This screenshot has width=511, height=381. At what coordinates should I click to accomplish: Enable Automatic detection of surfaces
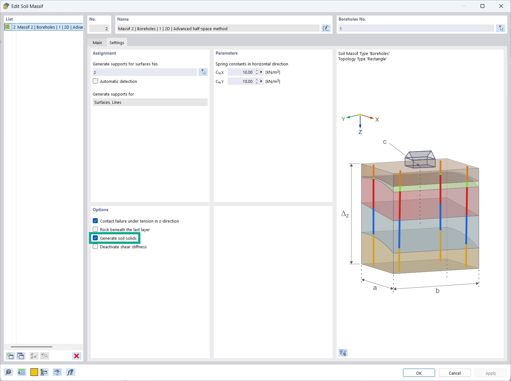(95, 81)
